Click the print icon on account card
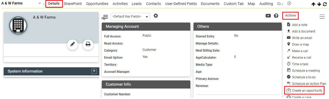The height and width of the screenshot is (99, 329). pyautogui.click(x=88, y=45)
